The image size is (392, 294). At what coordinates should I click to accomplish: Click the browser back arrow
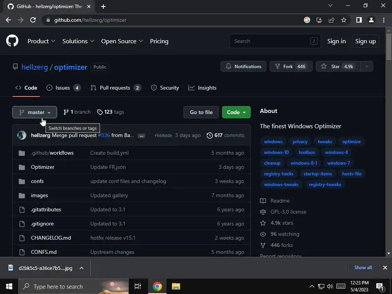click(8, 20)
